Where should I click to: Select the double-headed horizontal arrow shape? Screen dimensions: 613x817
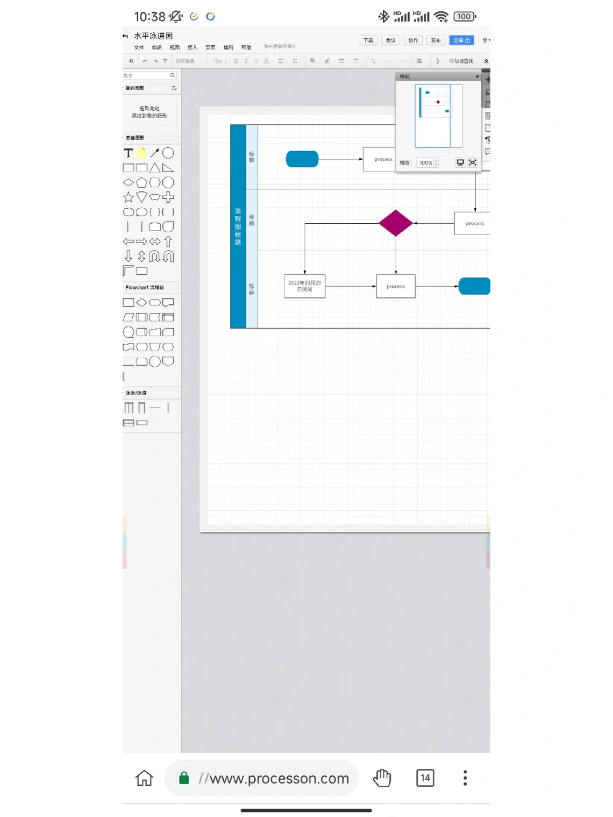click(x=154, y=241)
